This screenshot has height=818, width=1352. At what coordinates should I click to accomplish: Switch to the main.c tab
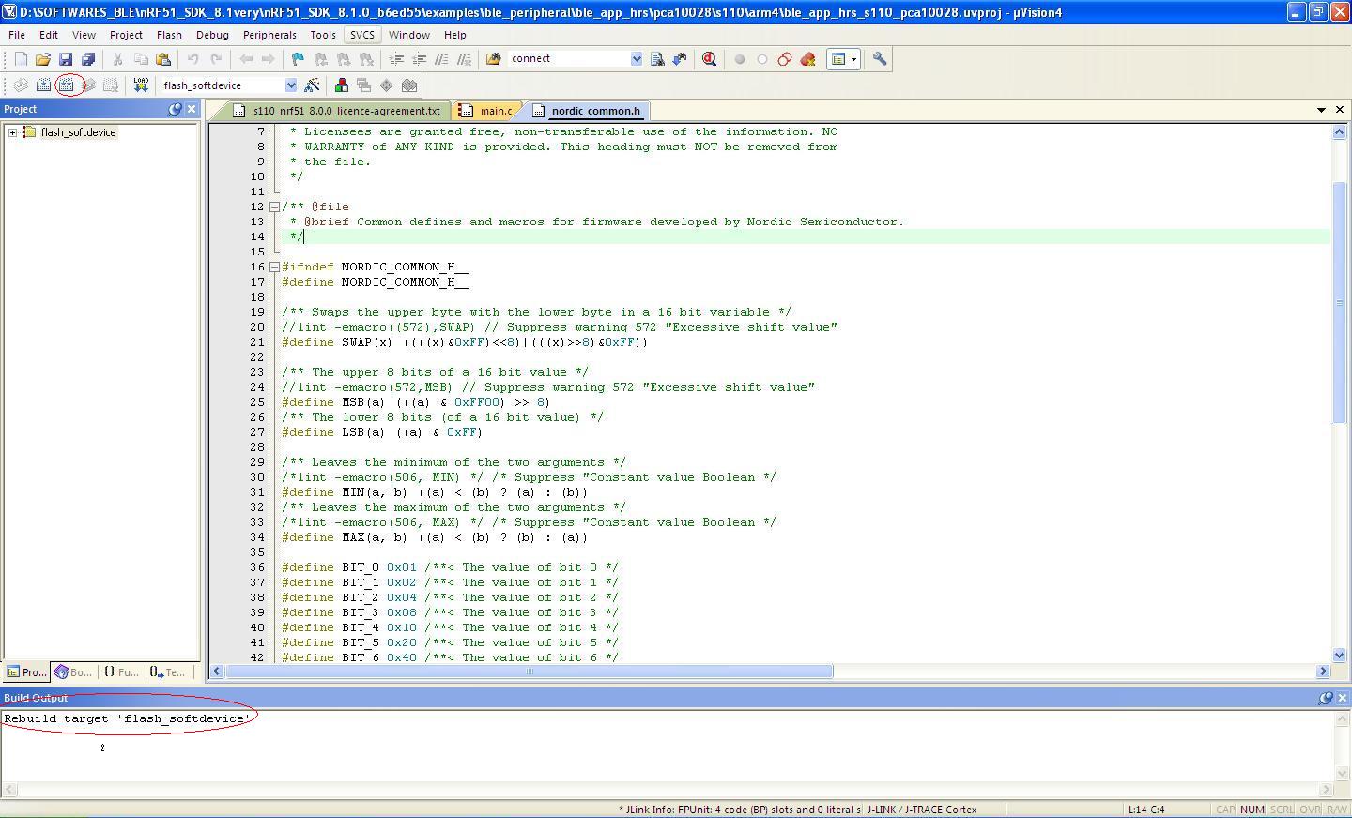point(488,111)
